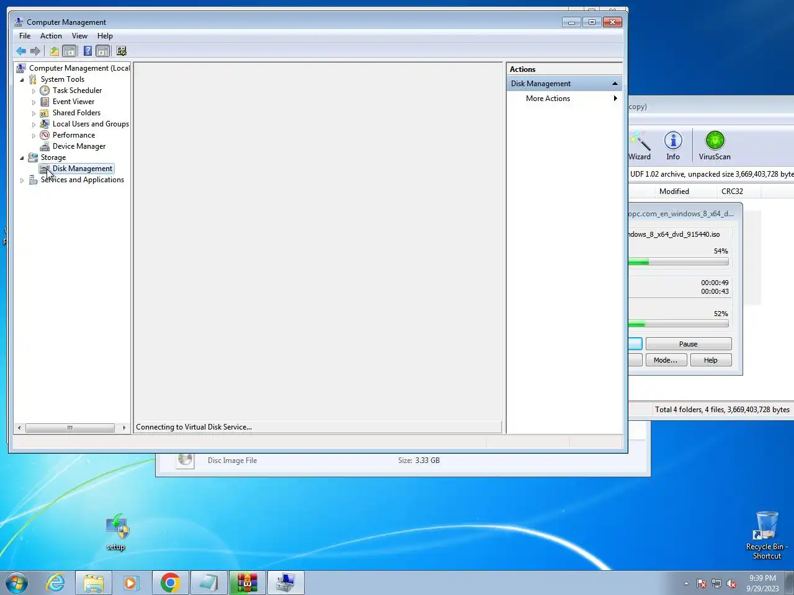Collapse the System Tools tree node
Image resolution: width=794 pixels, height=595 pixels.
coord(22,80)
